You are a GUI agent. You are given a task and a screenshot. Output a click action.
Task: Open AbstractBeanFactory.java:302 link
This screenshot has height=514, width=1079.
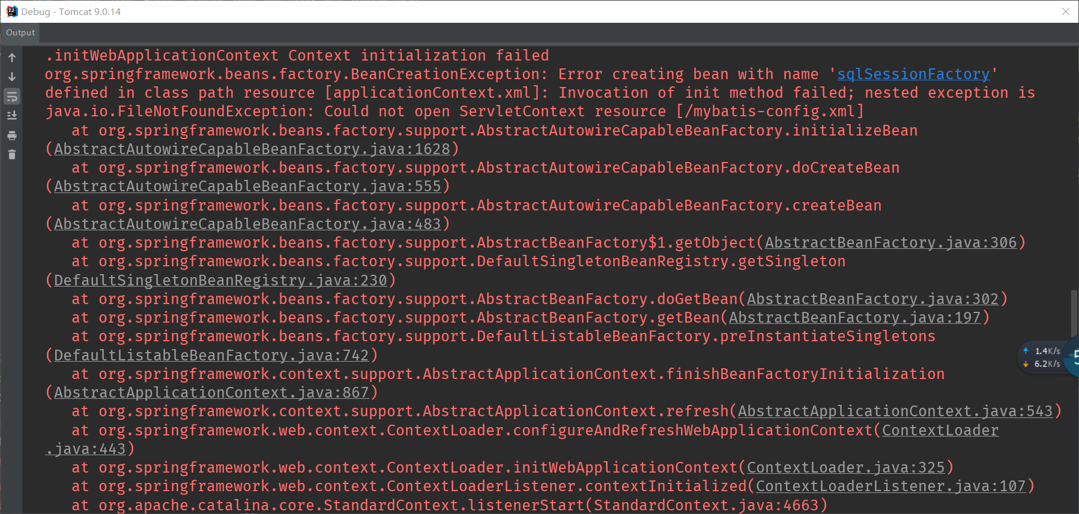(873, 299)
